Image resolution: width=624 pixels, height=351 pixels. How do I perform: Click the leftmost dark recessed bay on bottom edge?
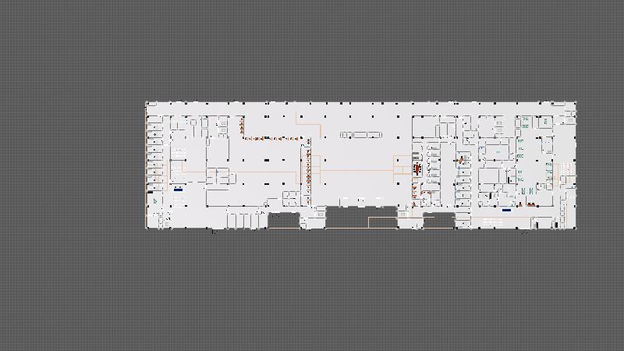[285, 221]
